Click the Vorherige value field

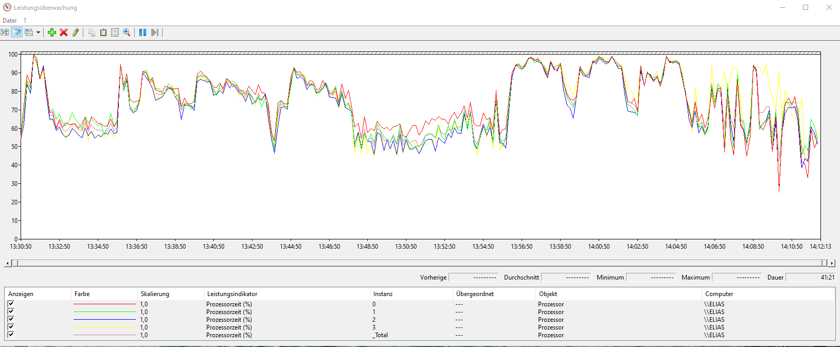click(x=473, y=277)
